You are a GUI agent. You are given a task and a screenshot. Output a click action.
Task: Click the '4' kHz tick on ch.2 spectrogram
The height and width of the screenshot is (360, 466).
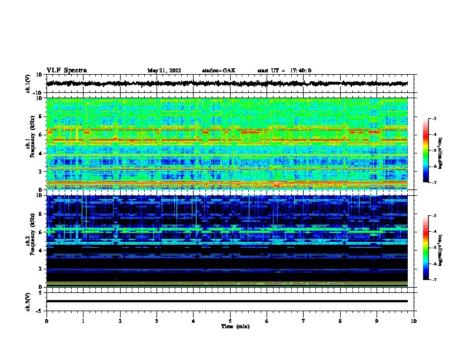point(41,251)
